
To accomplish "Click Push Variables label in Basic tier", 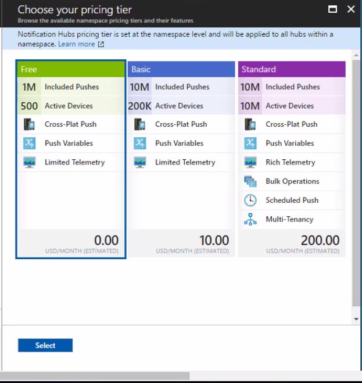I will coord(180,144).
